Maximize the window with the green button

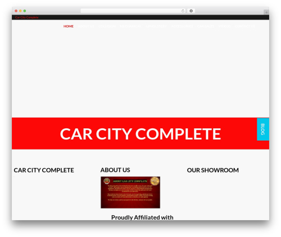[x=25, y=11]
